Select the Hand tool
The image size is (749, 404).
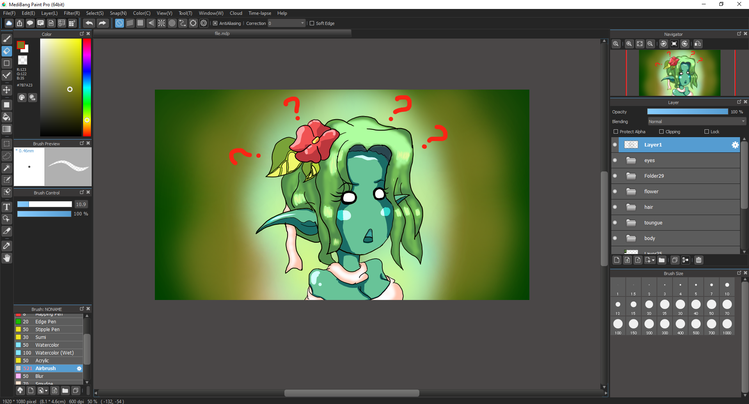coord(7,258)
